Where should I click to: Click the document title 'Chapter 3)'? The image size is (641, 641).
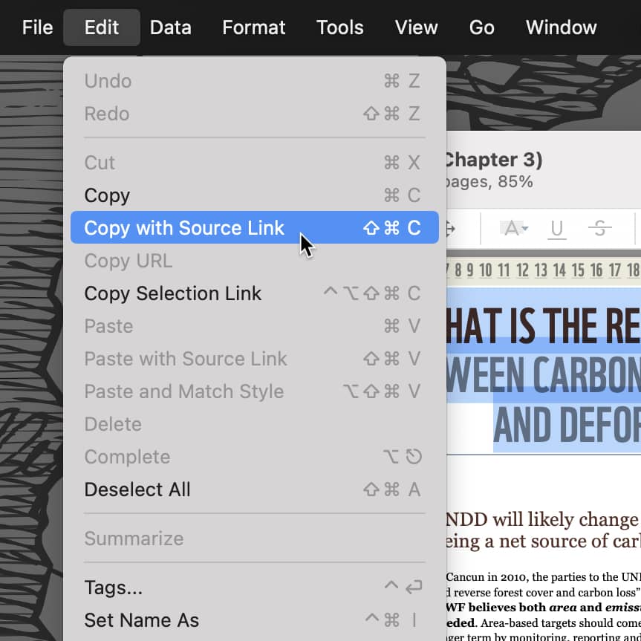tap(494, 160)
